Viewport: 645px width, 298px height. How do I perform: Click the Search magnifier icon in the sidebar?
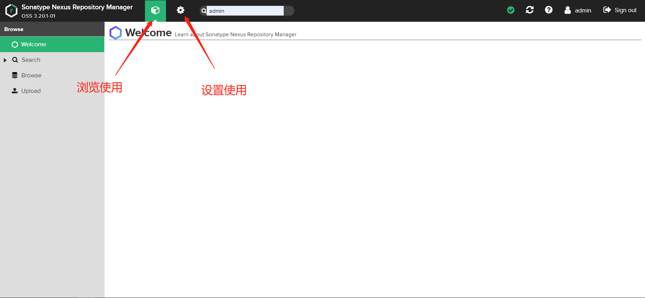click(x=15, y=60)
